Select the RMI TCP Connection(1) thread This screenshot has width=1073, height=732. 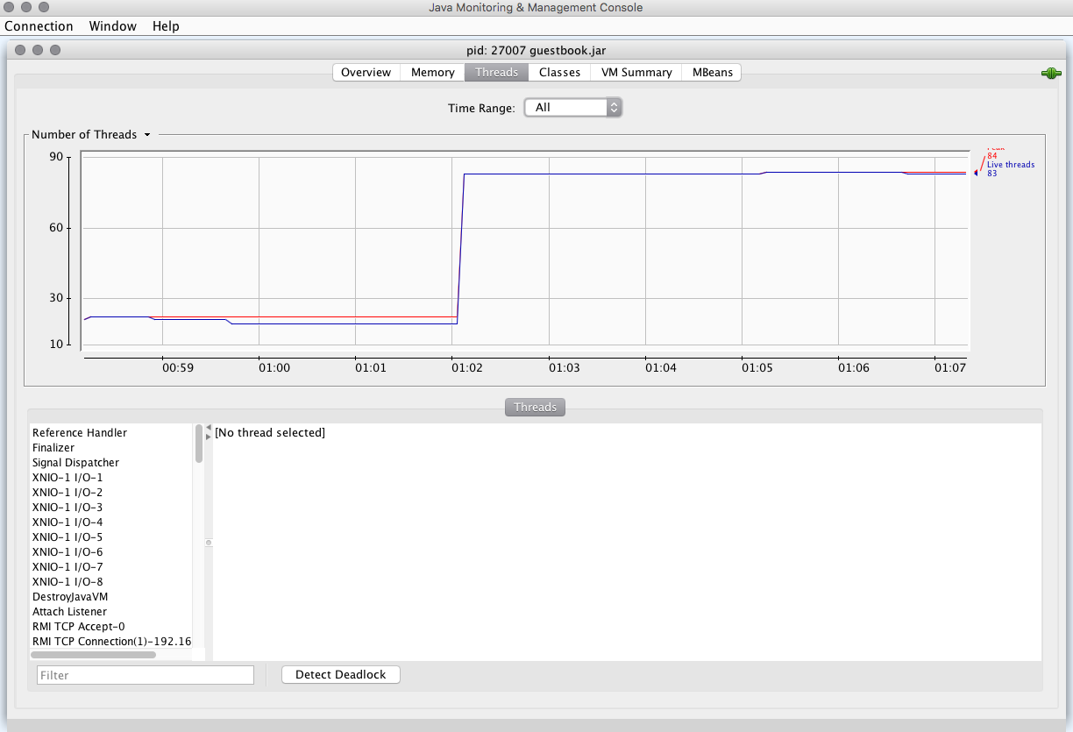click(110, 642)
